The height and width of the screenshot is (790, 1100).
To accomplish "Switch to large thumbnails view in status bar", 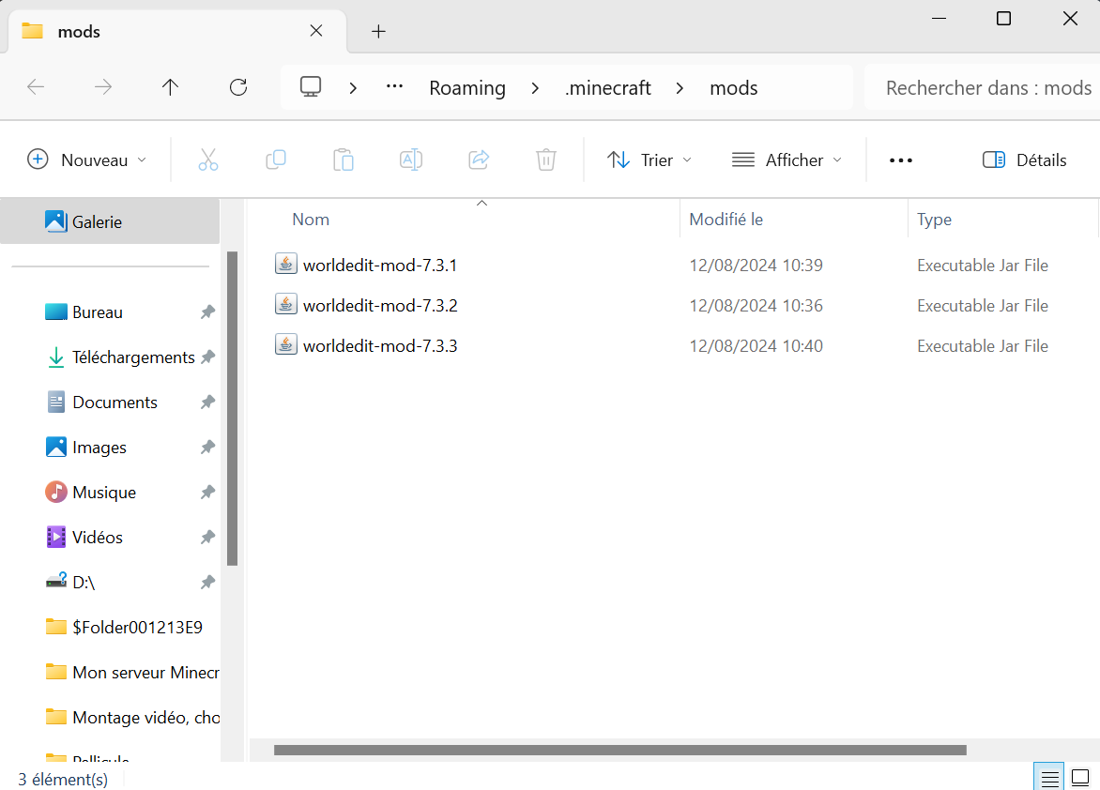I will click(1080, 778).
